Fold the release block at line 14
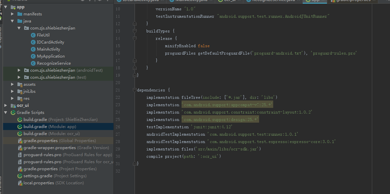The height and width of the screenshot is (194, 390). point(135,39)
